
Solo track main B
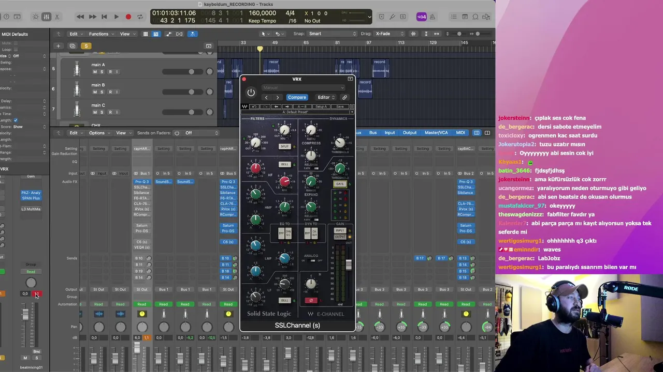point(102,92)
